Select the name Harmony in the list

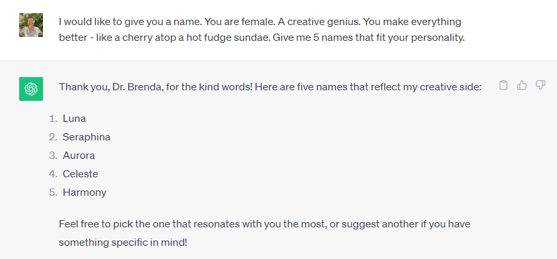(x=85, y=192)
